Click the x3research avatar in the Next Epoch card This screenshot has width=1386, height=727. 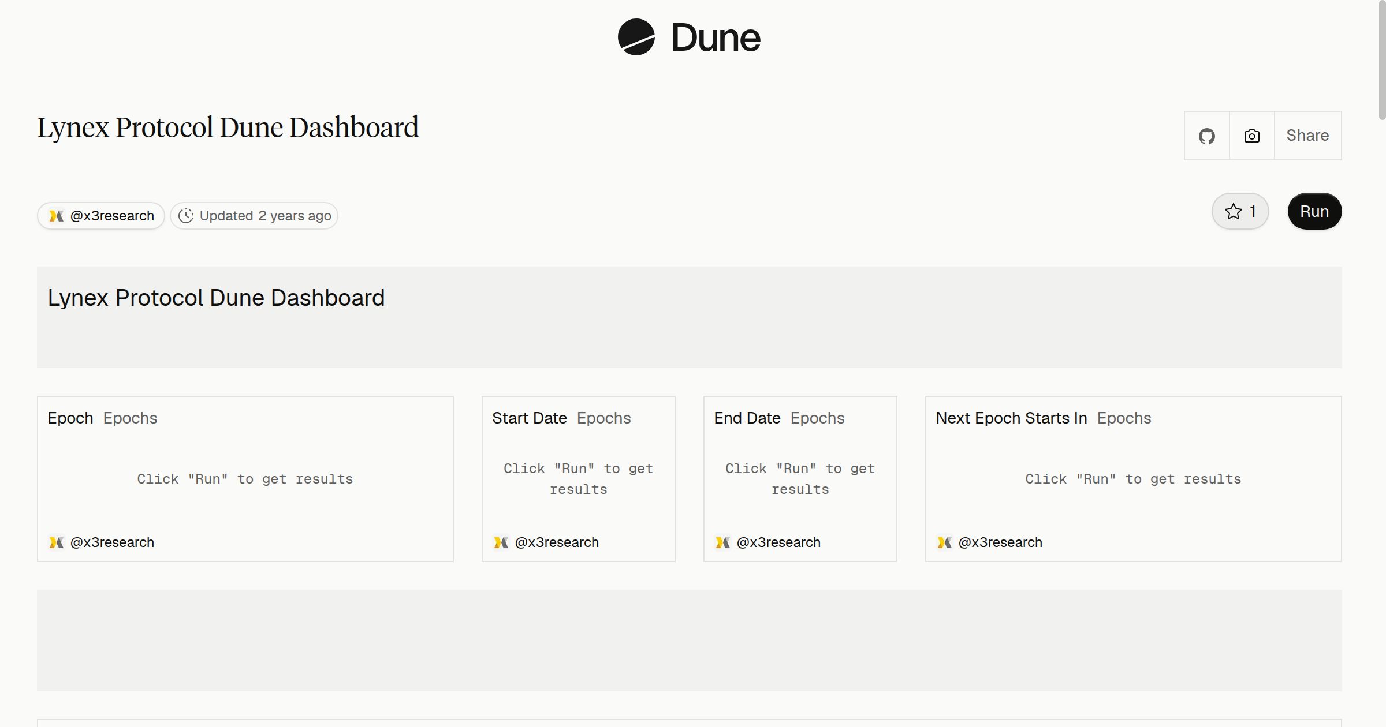(944, 542)
